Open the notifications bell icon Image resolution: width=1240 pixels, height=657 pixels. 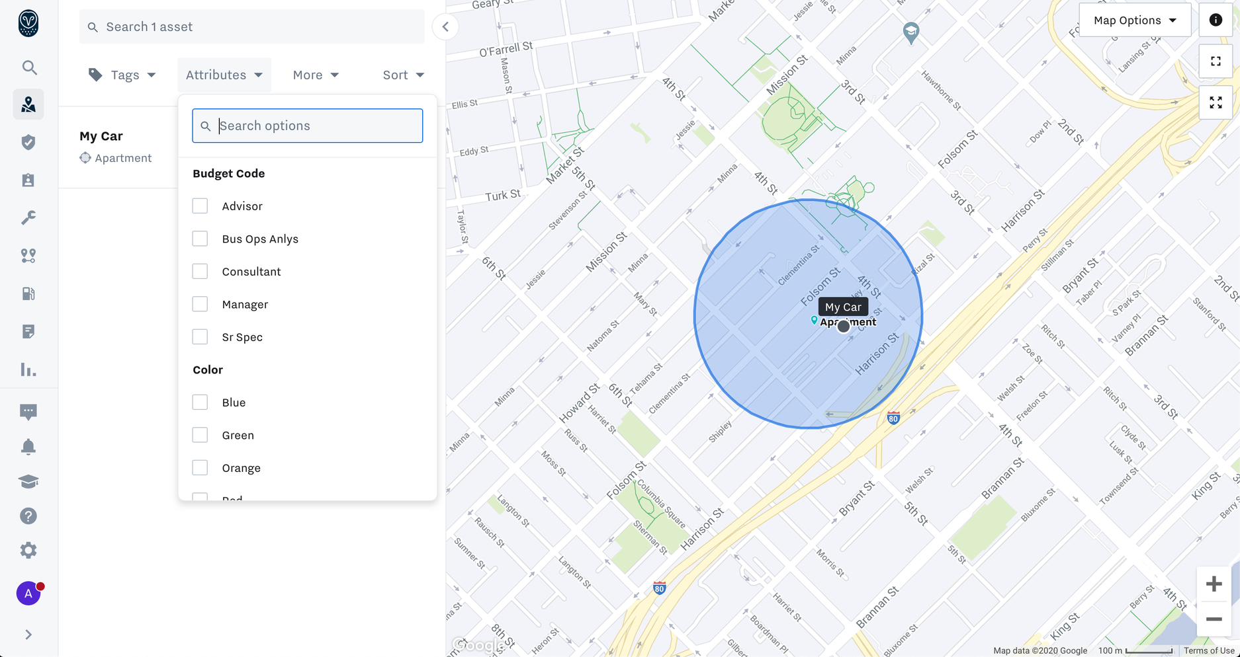[x=28, y=447]
